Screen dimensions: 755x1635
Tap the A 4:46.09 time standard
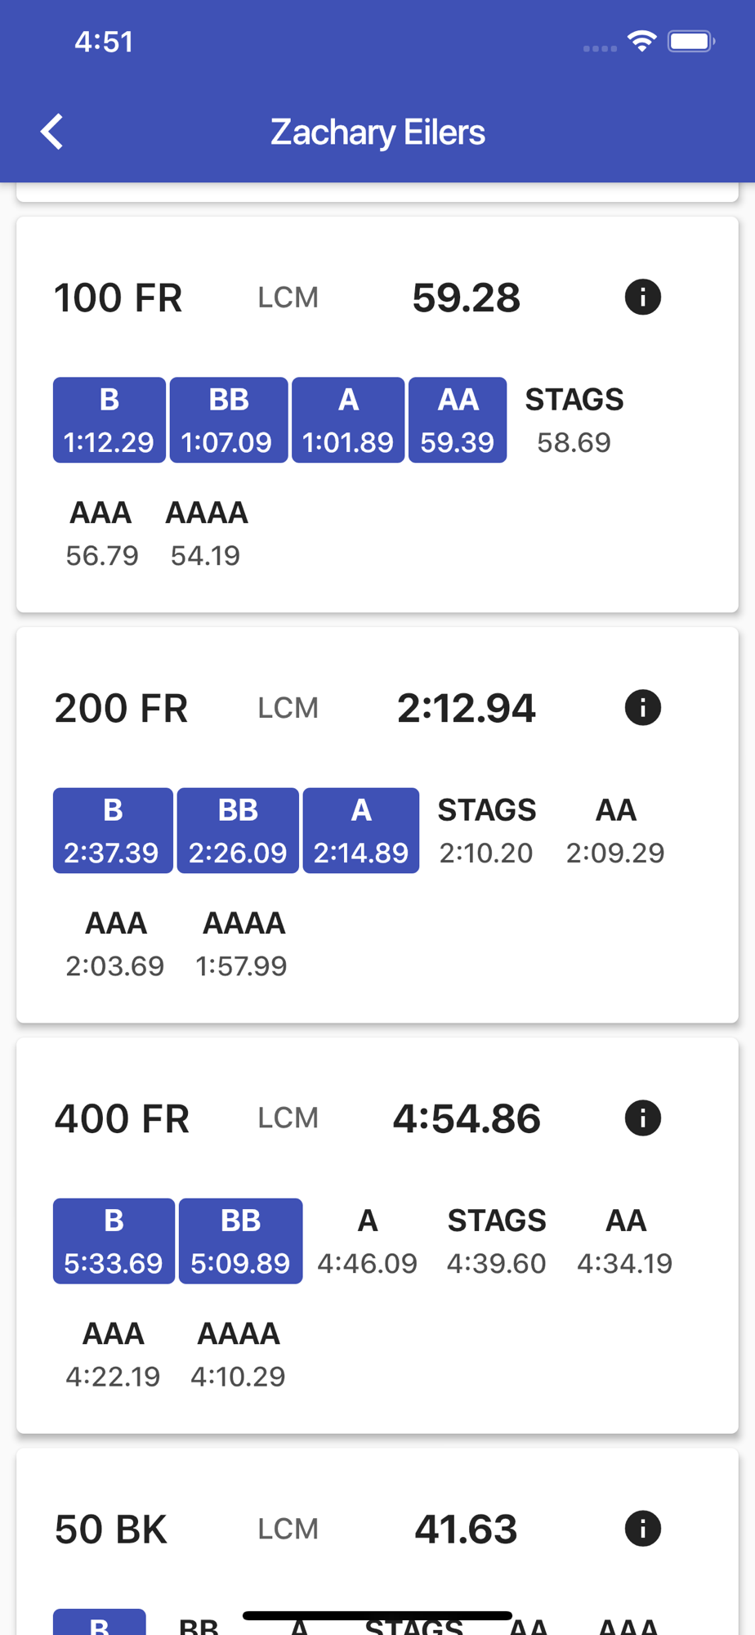pos(368,1241)
